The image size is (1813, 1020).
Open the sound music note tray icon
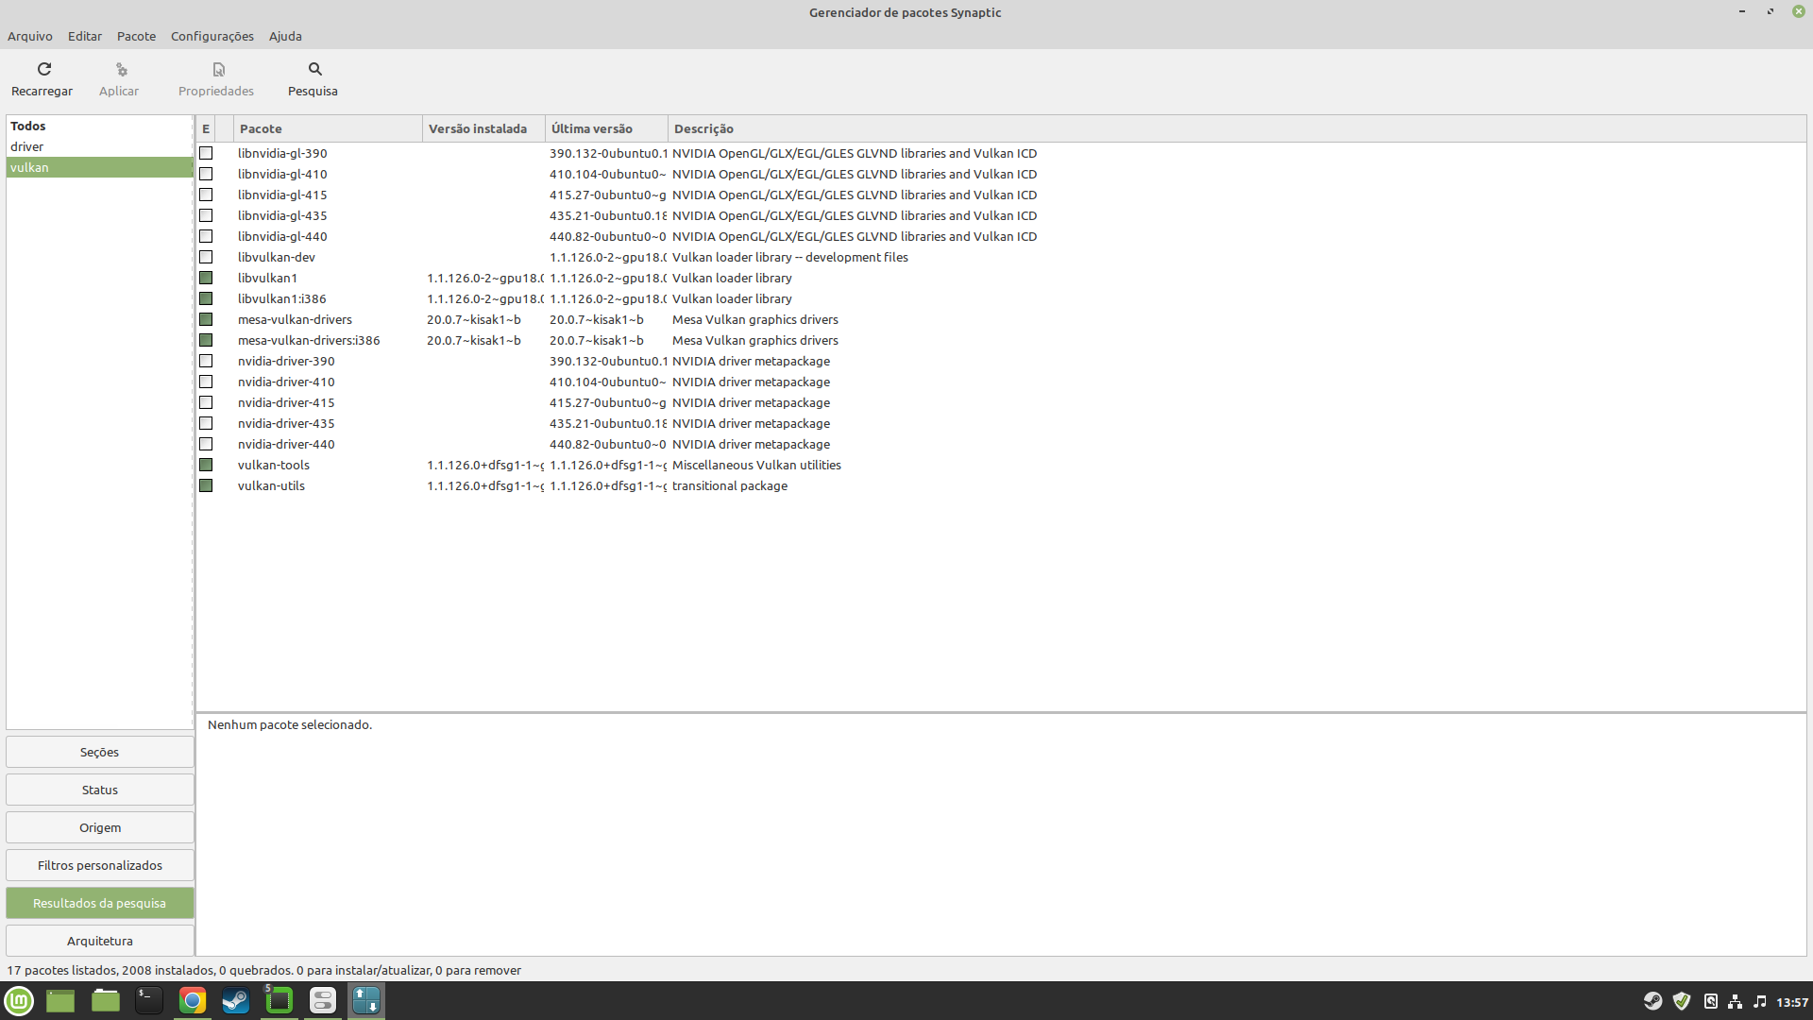[1760, 1001]
